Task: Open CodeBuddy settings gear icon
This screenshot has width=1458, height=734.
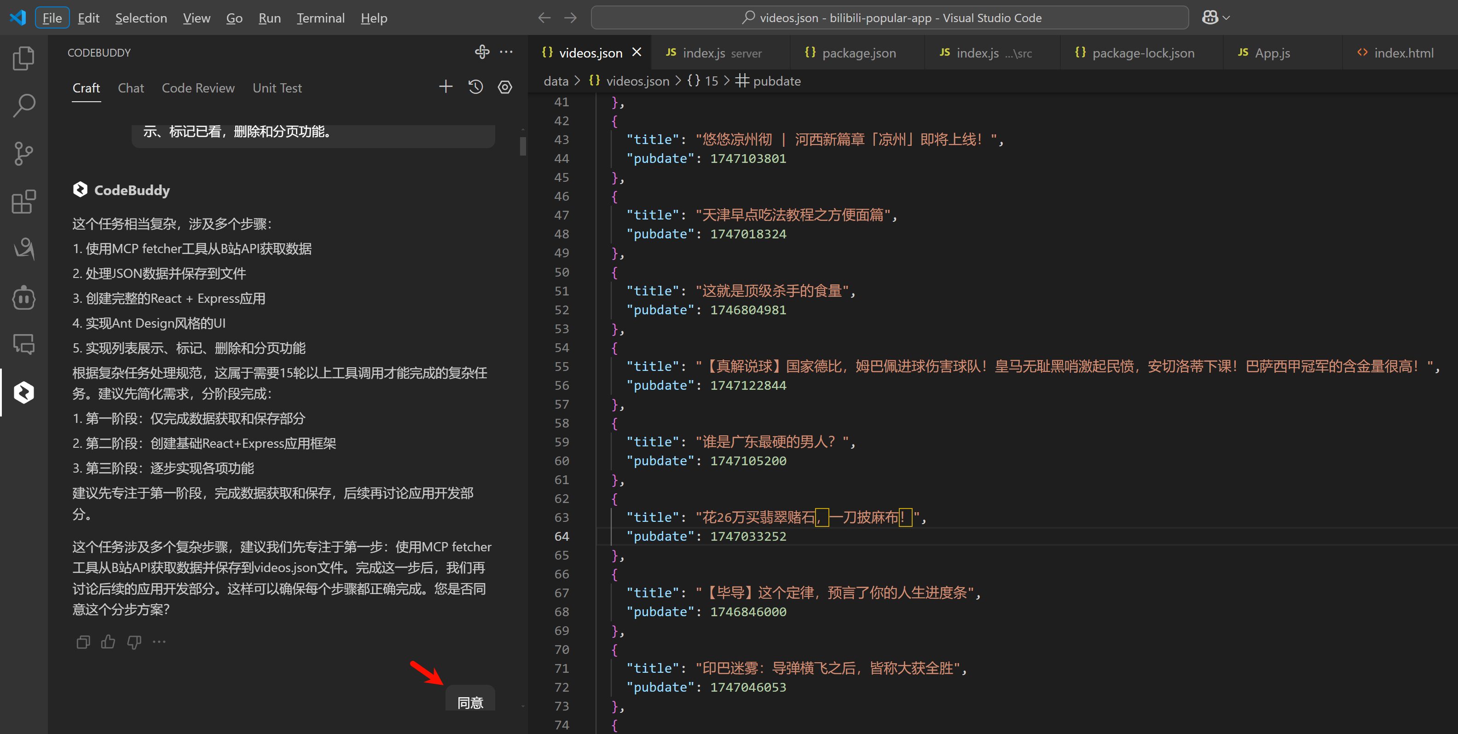Action: click(x=505, y=87)
